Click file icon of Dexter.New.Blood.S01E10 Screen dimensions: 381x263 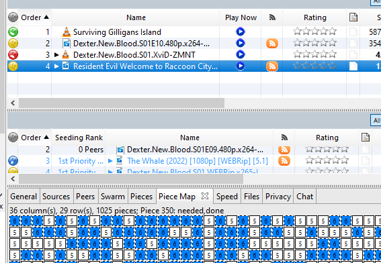click(67, 44)
